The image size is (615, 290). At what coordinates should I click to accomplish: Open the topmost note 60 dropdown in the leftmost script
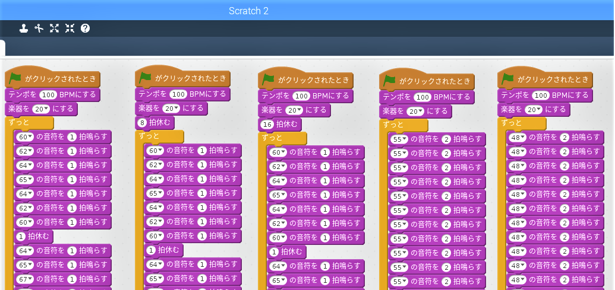pyautogui.click(x=25, y=136)
